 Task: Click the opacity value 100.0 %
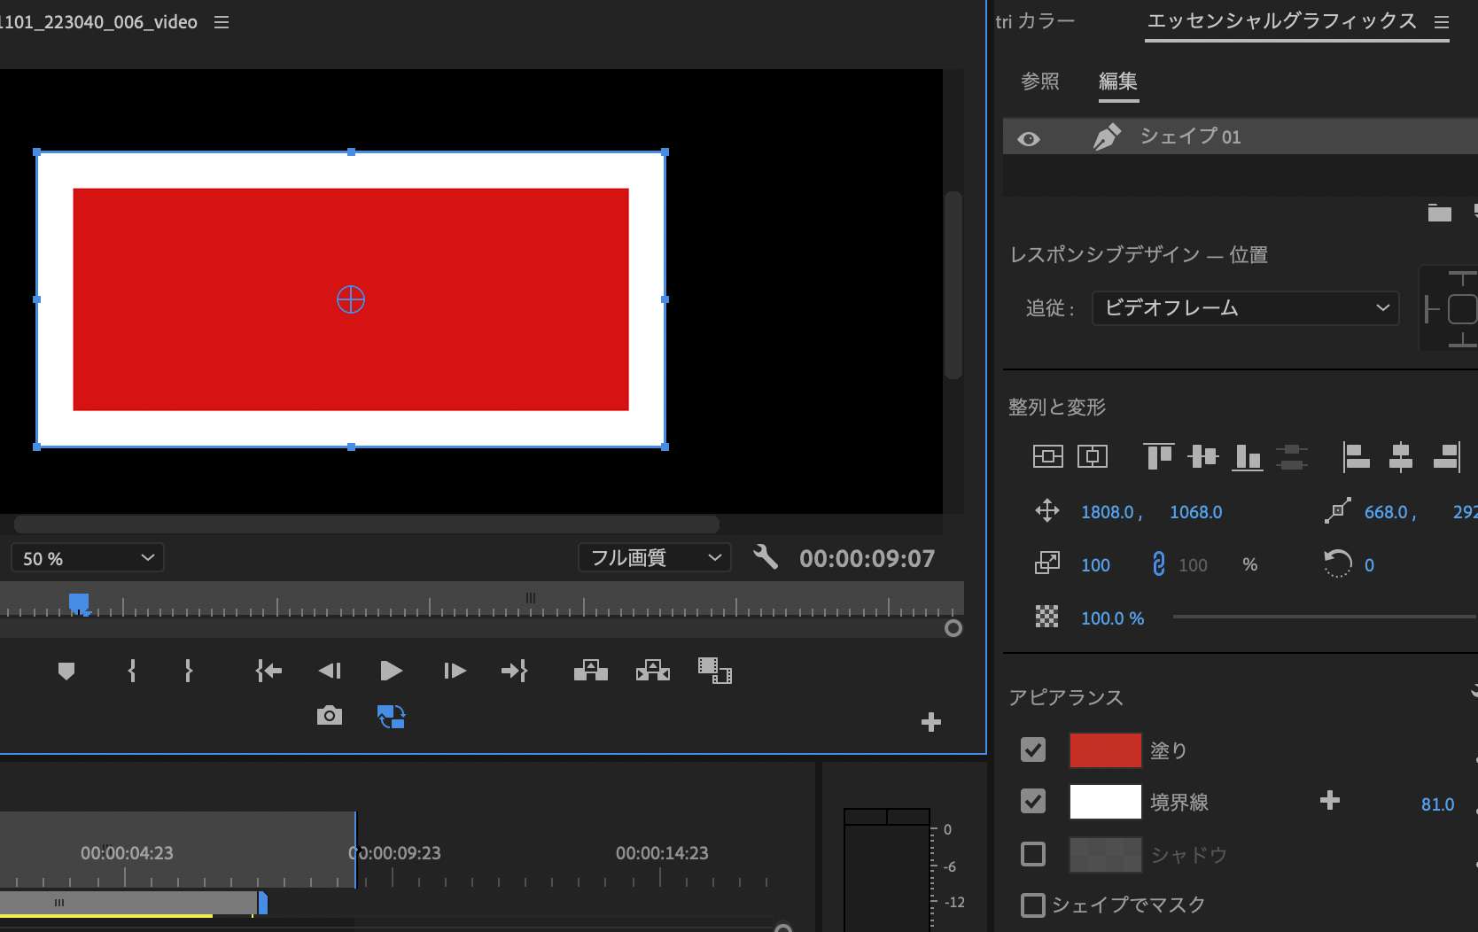[1113, 618]
